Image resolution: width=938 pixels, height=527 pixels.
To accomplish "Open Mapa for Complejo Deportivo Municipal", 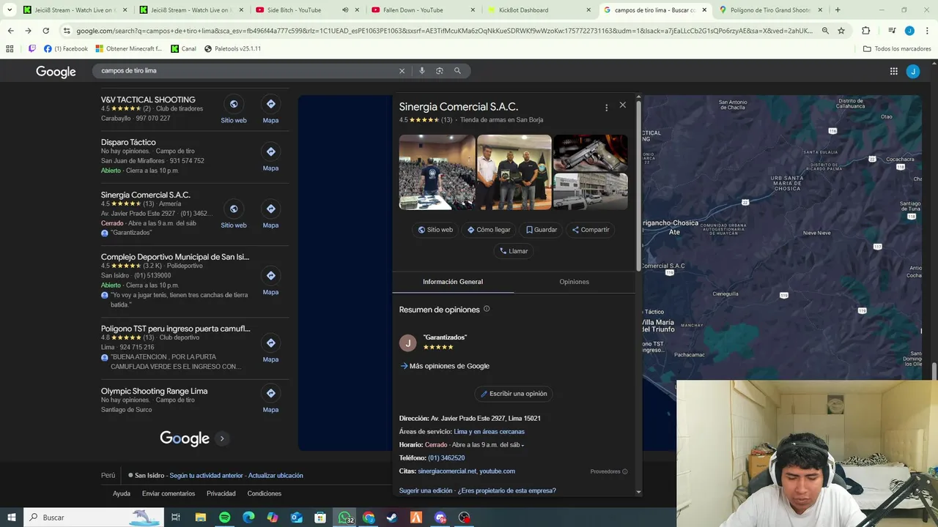I will tap(270, 281).
